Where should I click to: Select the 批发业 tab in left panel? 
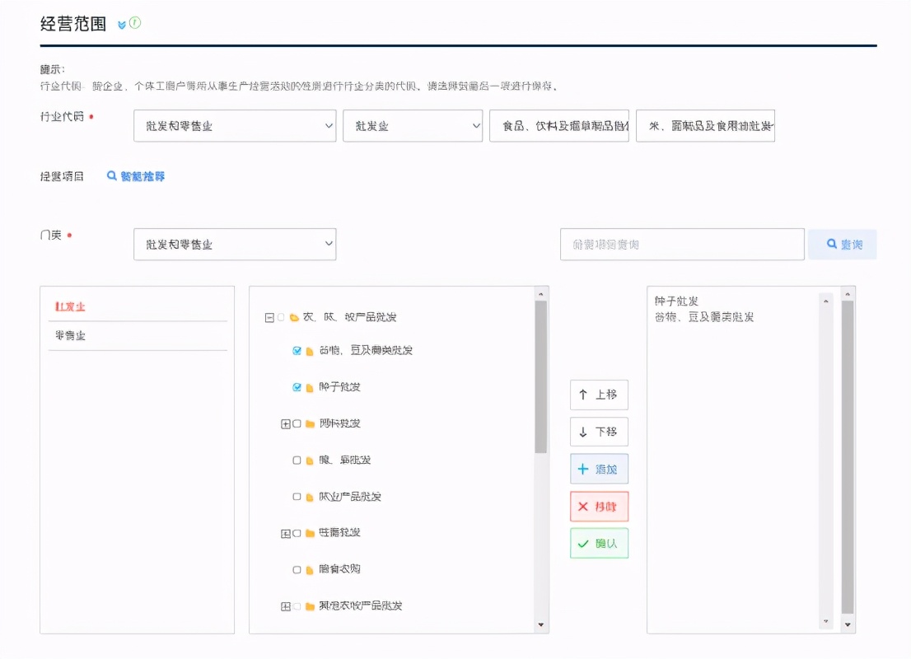(x=70, y=306)
